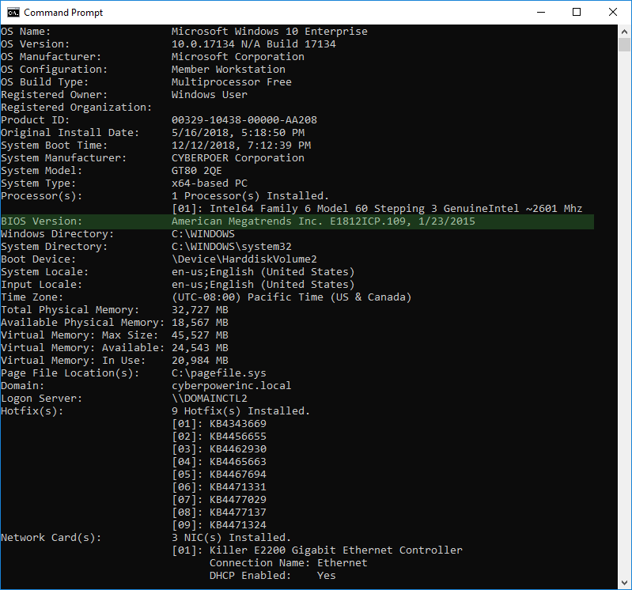632x590 pixels.
Task: Click the Command Prompt title bar icon
Action: tap(13, 13)
